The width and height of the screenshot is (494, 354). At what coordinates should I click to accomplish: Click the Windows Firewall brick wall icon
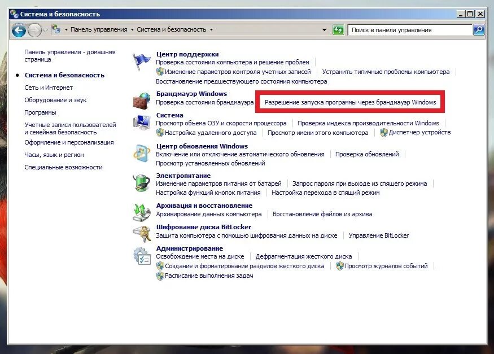click(x=142, y=100)
